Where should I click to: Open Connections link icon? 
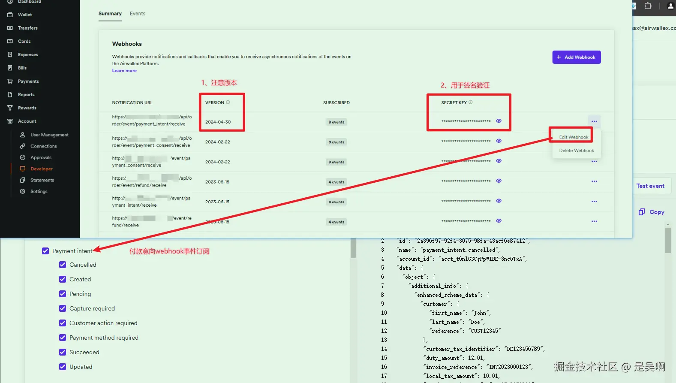tap(23, 146)
